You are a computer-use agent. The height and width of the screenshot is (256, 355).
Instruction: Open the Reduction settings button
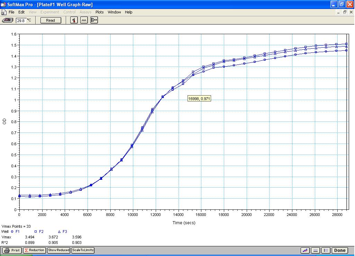point(34,250)
